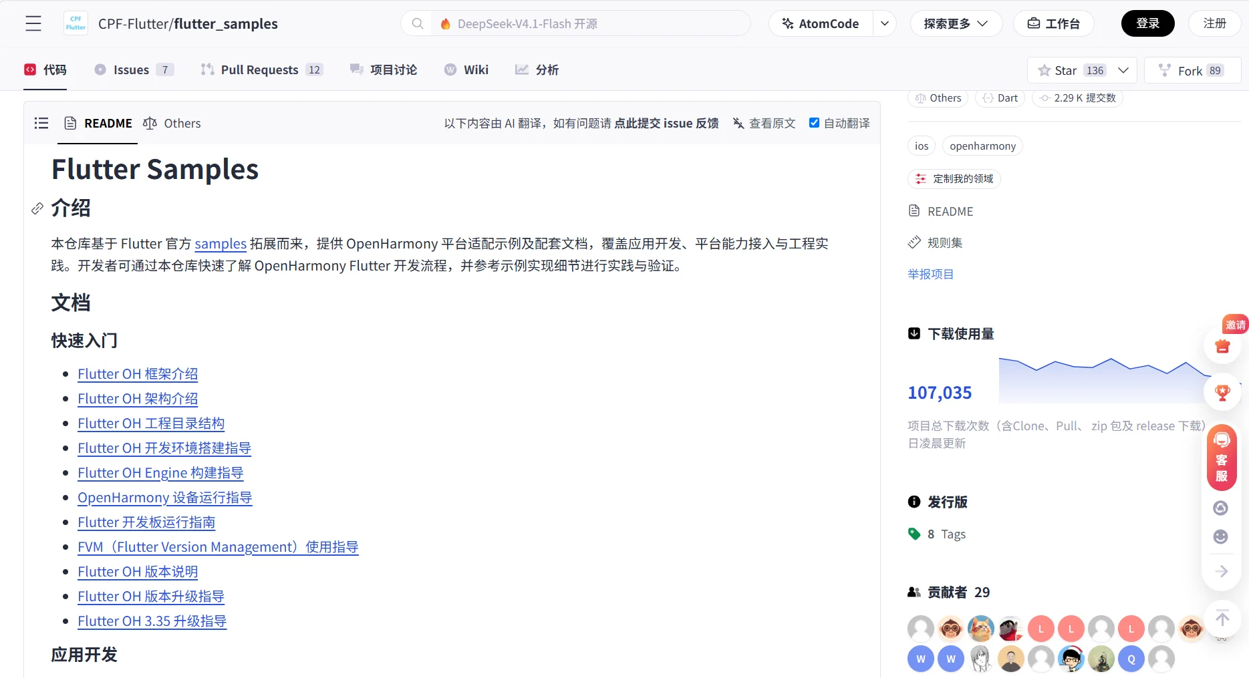Open 规则集 ruleset link
The height and width of the screenshot is (678, 1249).
pos(936,242)
